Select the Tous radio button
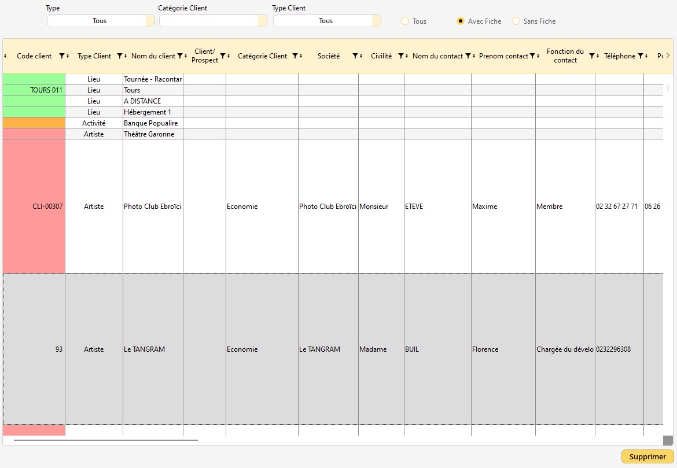Viewport: 677px width, 468px height. (x=405, y=21)
